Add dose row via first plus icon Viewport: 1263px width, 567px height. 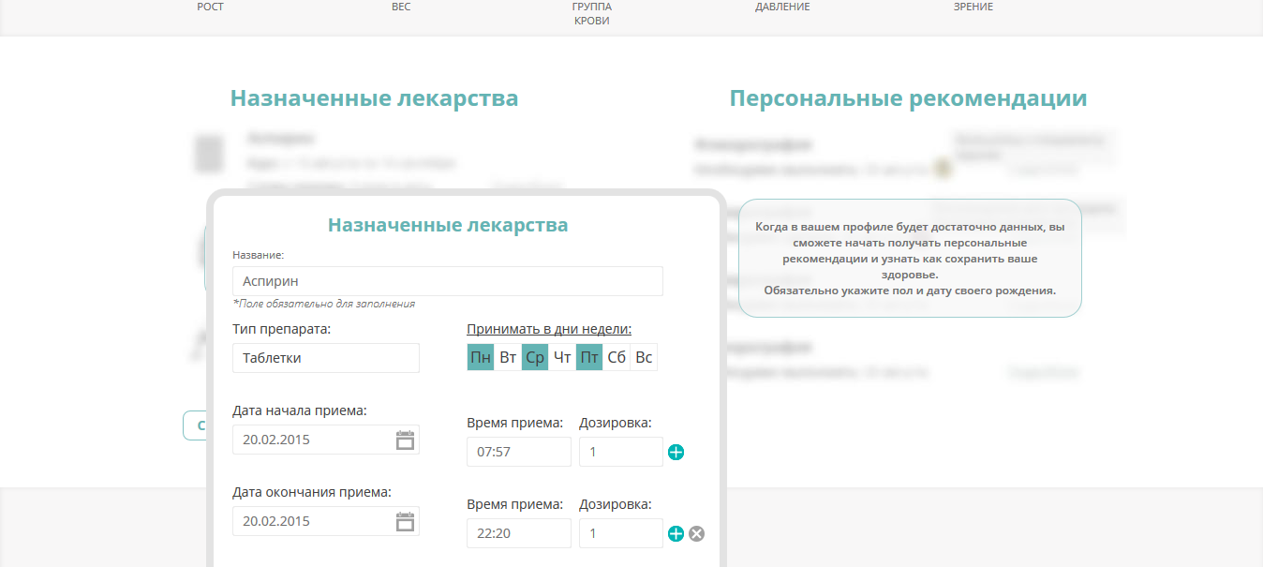click(x=676, y=453)
